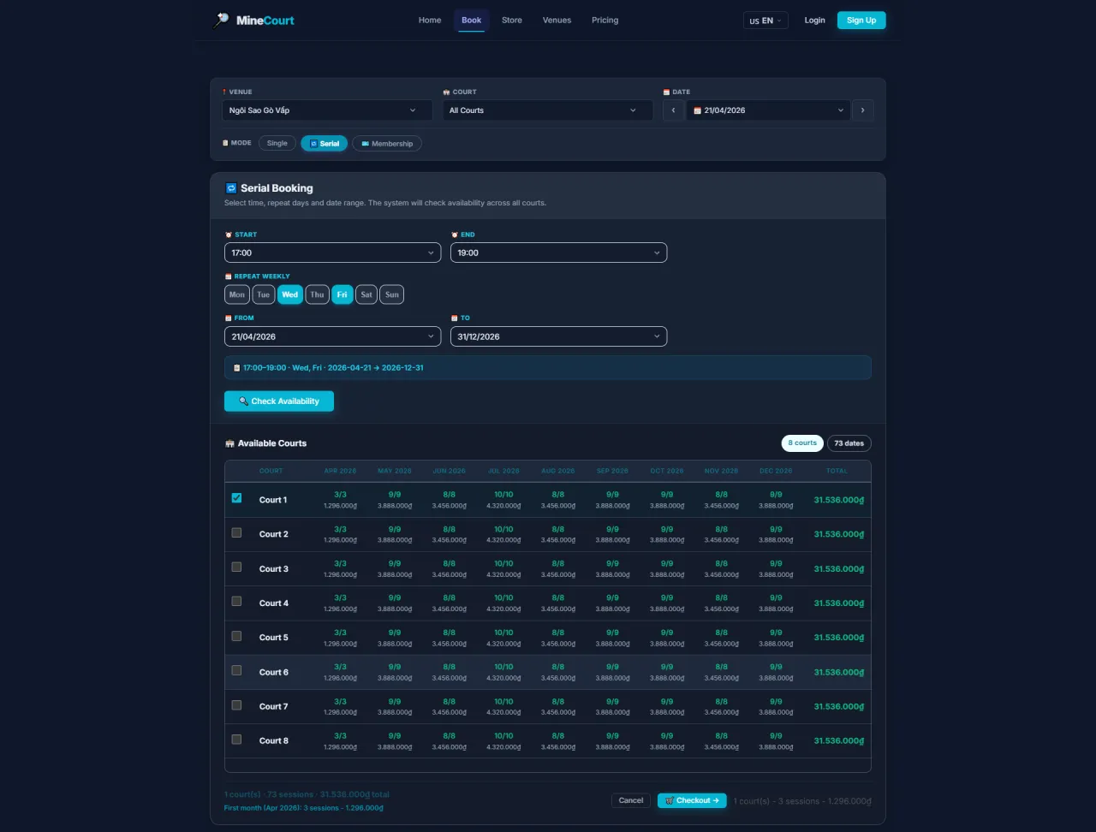The width and height of the screenshot is (1096, 832).
Task: Toggle Fri repeat day
Action: click(x=342, y=294)
